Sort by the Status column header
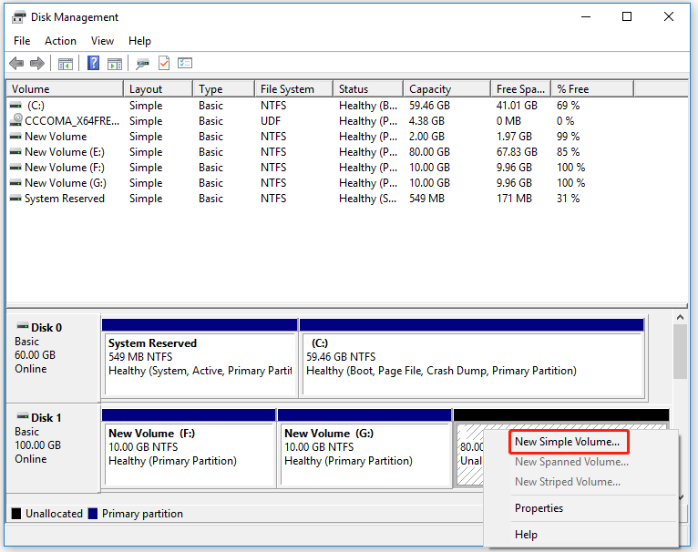This screenshot has height=552, width=698. pos(368,89)
